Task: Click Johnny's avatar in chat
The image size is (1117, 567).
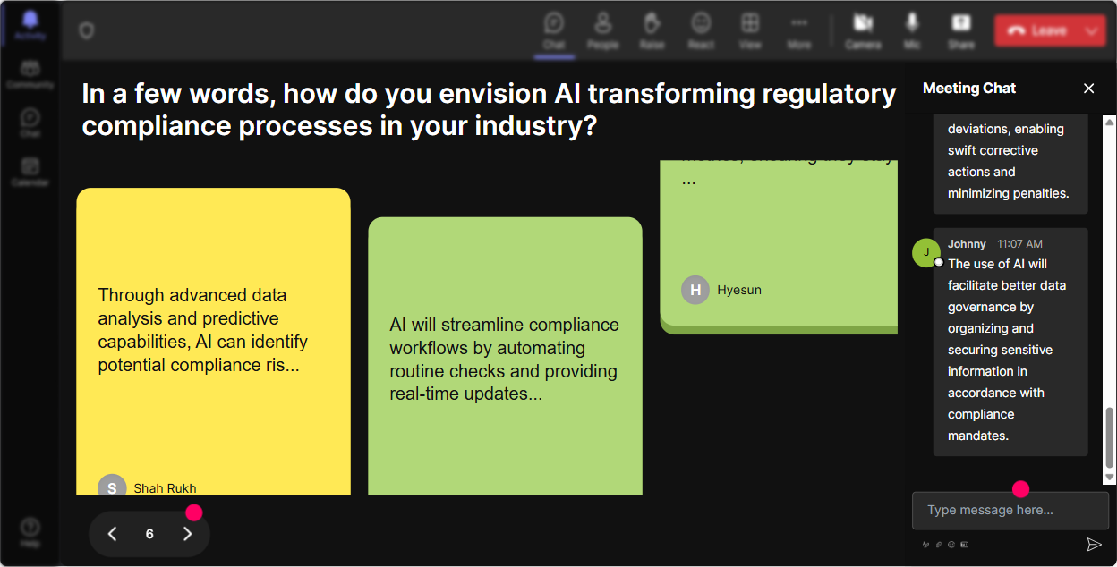Action: point(925,252)
